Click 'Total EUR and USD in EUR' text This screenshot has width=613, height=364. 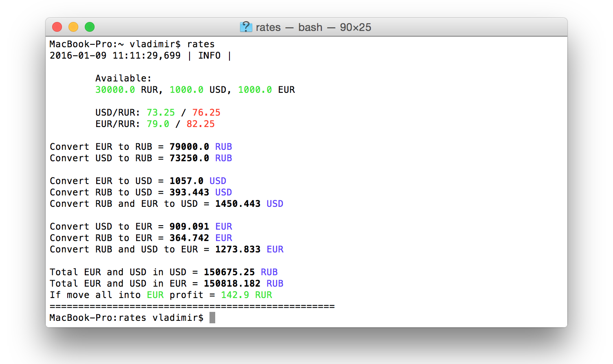point(118,283)
